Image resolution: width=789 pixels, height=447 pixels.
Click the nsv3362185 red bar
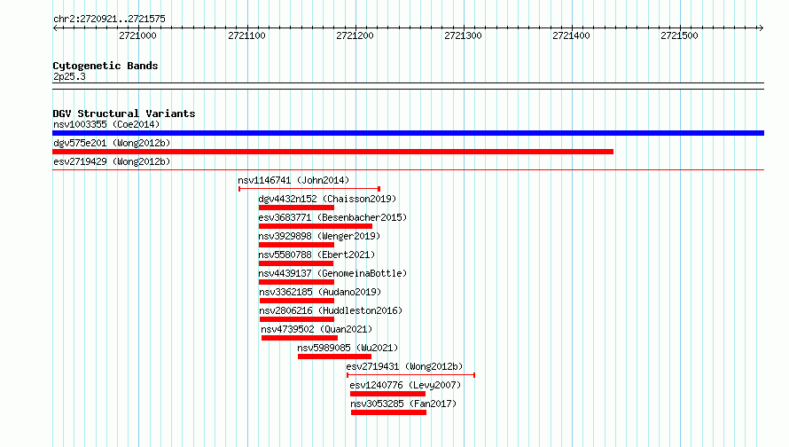click(x=297, y=301)
